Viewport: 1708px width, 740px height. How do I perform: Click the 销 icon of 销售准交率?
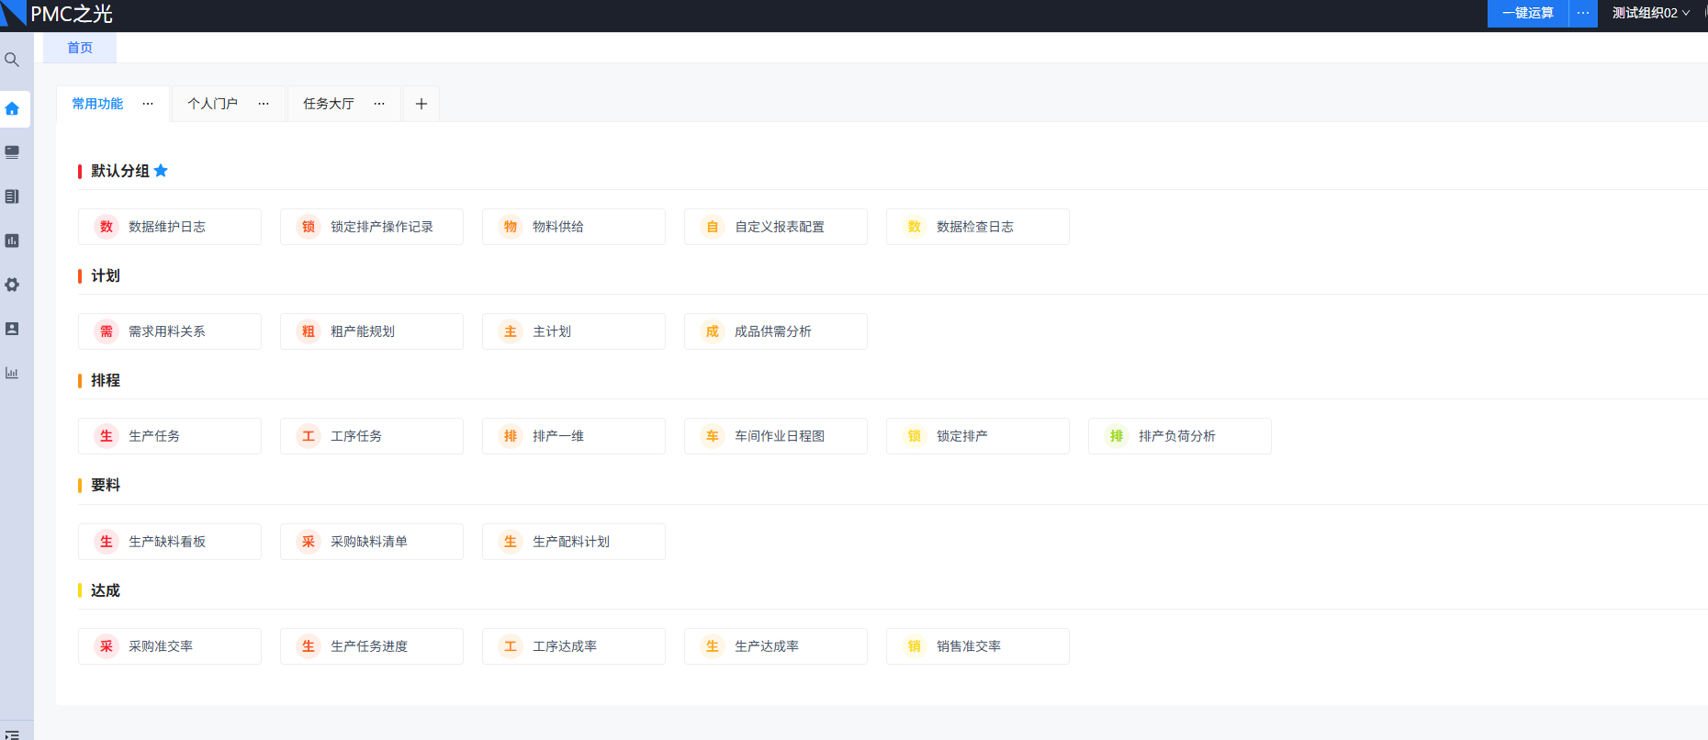[x=915, y=646]
